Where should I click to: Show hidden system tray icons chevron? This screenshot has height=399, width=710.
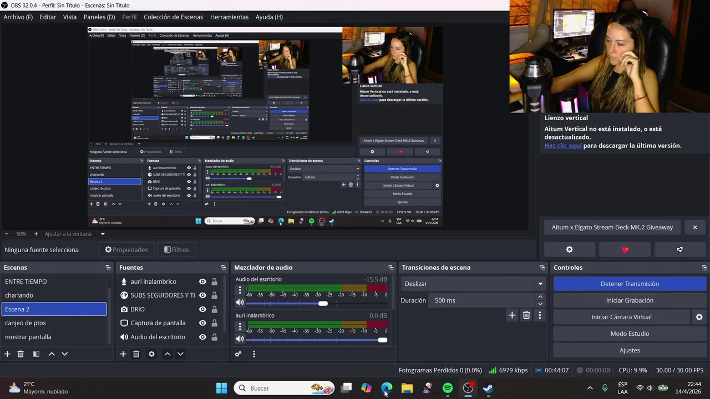tap(590, 388)
